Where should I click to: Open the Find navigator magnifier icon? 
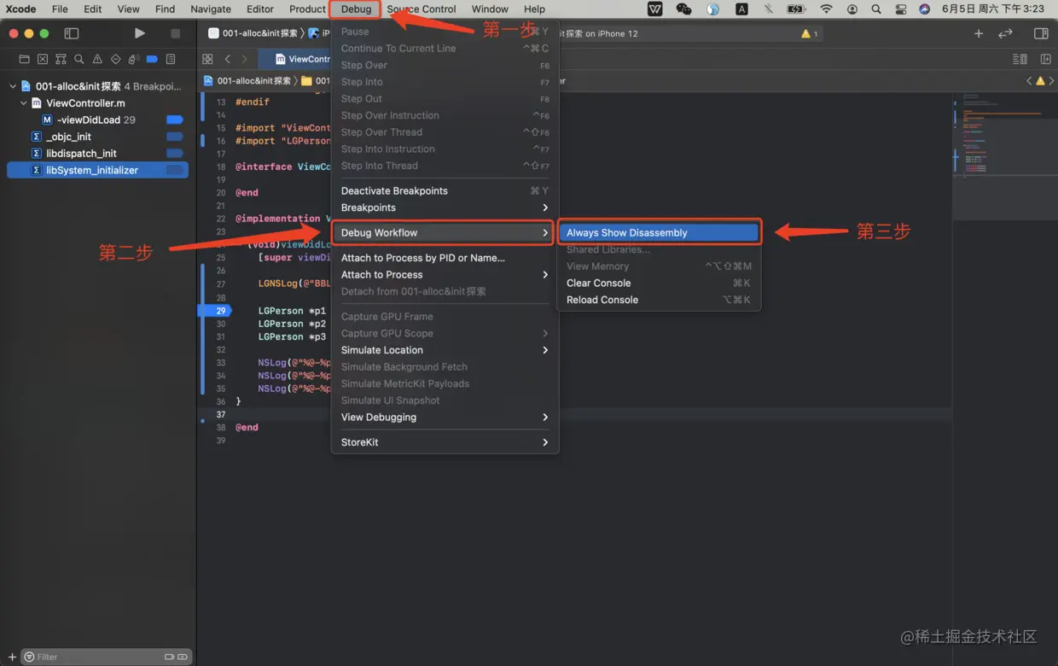(x=79, y=60)
